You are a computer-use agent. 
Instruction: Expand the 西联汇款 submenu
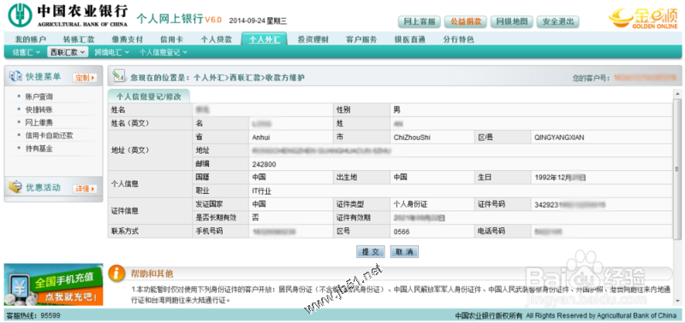(68, 52)
